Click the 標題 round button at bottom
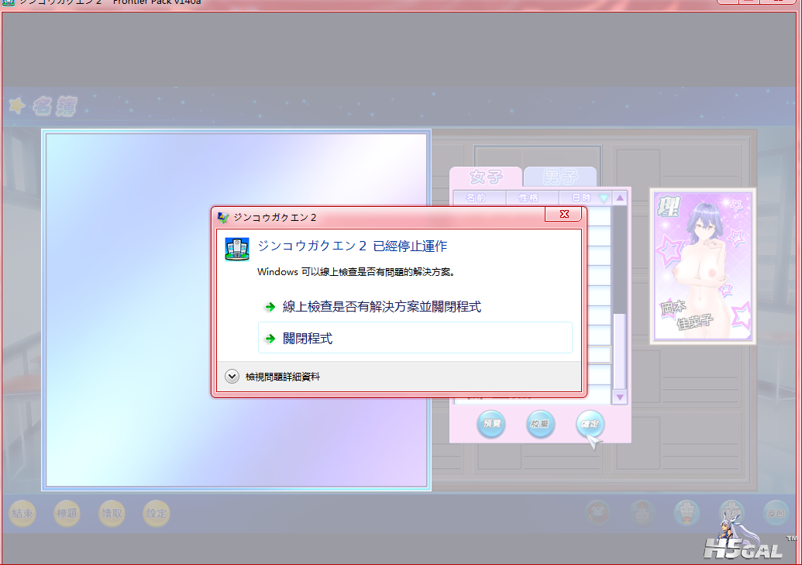The width and height of the screenshot is (802, 565). click(67, 512)
